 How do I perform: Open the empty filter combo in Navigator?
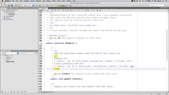click(x=27, y=53)
